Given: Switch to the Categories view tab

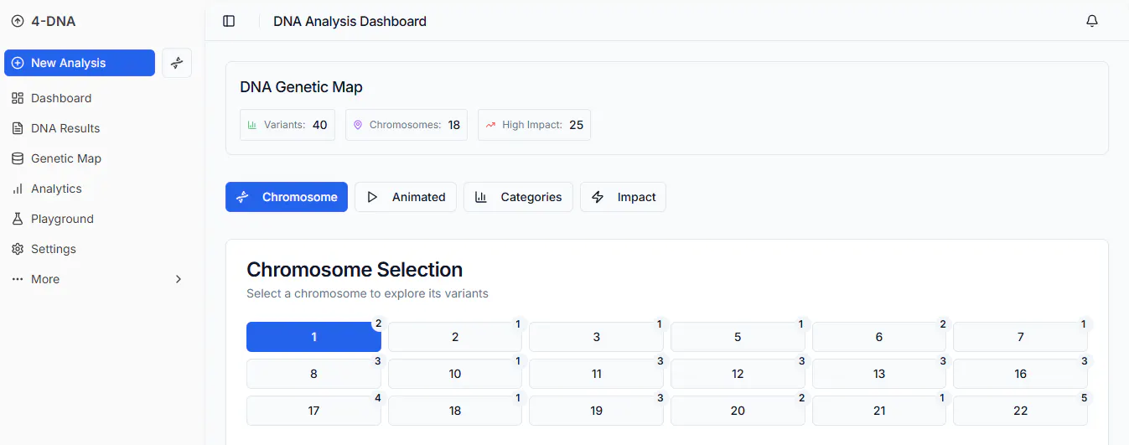Looking at the screenshot, I should click(518, 197).
